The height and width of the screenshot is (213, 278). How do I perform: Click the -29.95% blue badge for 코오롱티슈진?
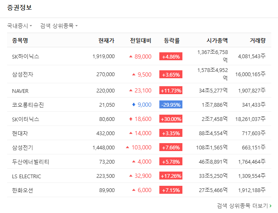tap(171, 105)
